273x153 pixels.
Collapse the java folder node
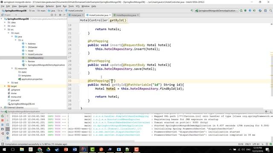tap(12, 37)
